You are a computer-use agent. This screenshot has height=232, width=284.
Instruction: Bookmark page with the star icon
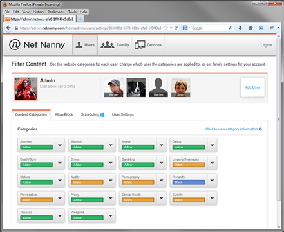(x=166, y=28)
